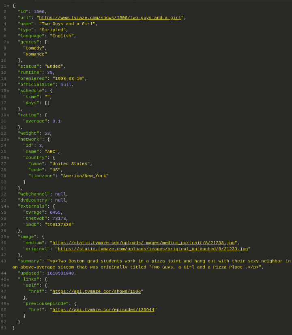Click the id value 1506 on line 2
Image resolution: width=292 pixels, height=335 pixels.
coord(39,12)
